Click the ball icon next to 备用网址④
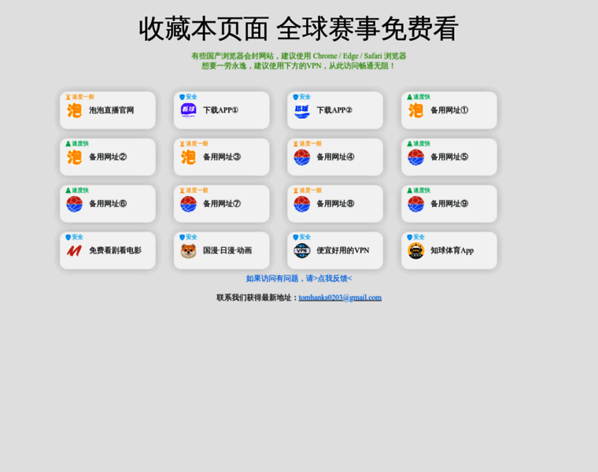The width and height of the screenshot is (598, 472). pyautogui.click(x=301, y=157)
